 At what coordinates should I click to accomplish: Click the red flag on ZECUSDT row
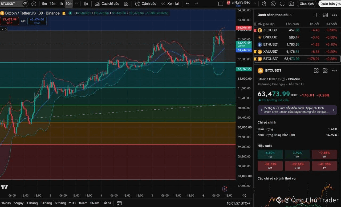[255, 30]
